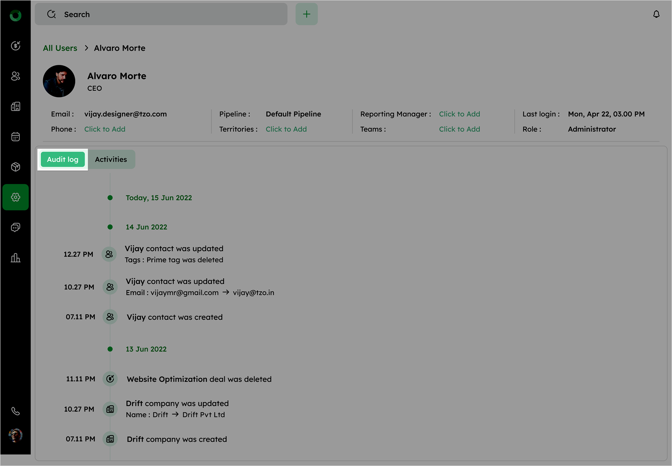The image size is (672, 466).
Task: Click the green plus add button
Action: (307, 14)
